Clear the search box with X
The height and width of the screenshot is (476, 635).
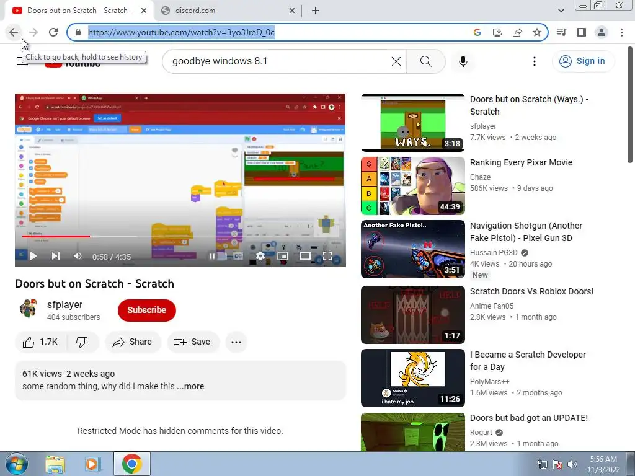(x=396, y=61)
